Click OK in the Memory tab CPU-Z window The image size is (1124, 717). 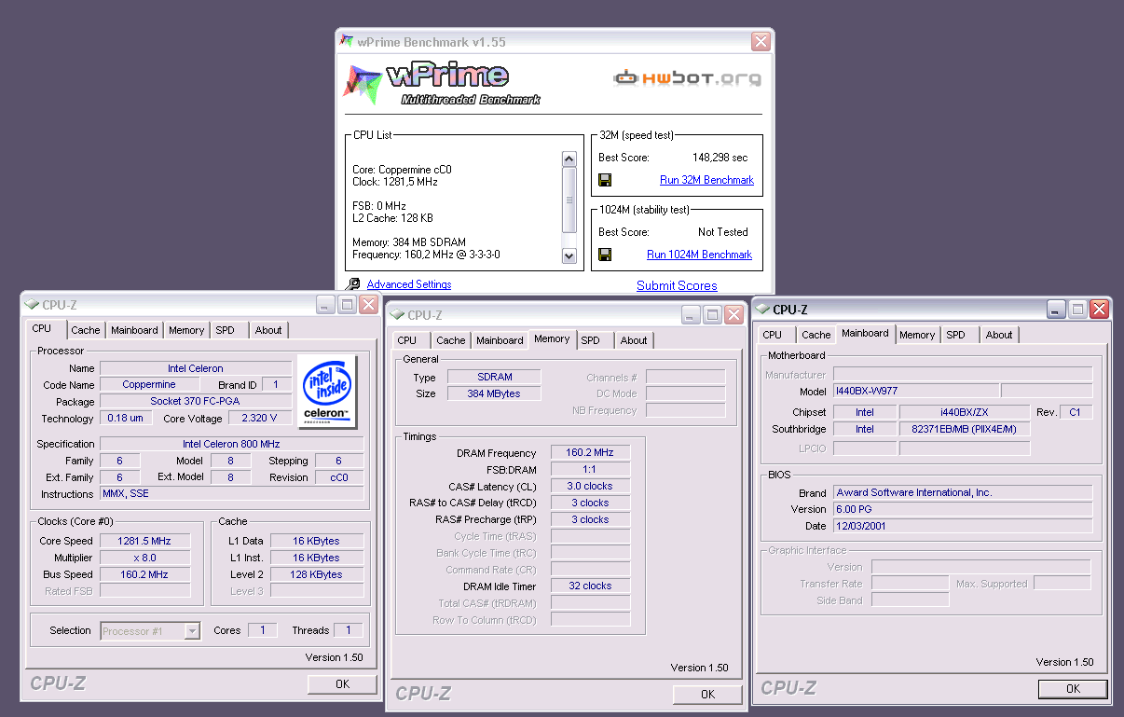(707, 694)
